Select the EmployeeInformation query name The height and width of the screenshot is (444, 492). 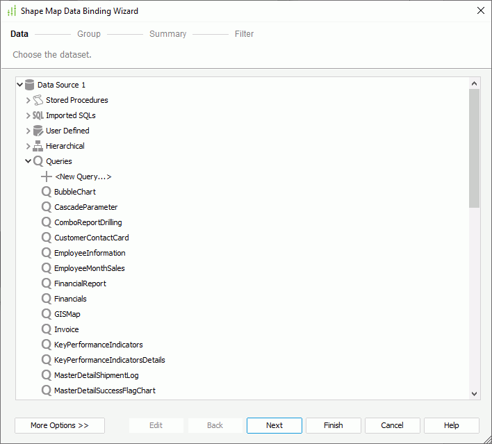click(x=90, y=253)
